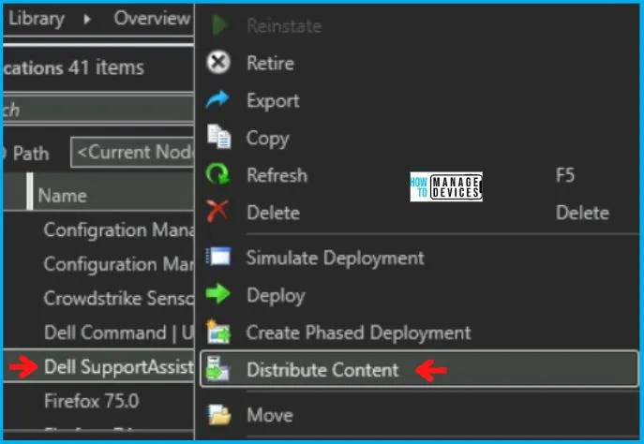Select the Dell Command row

point(98,333)
